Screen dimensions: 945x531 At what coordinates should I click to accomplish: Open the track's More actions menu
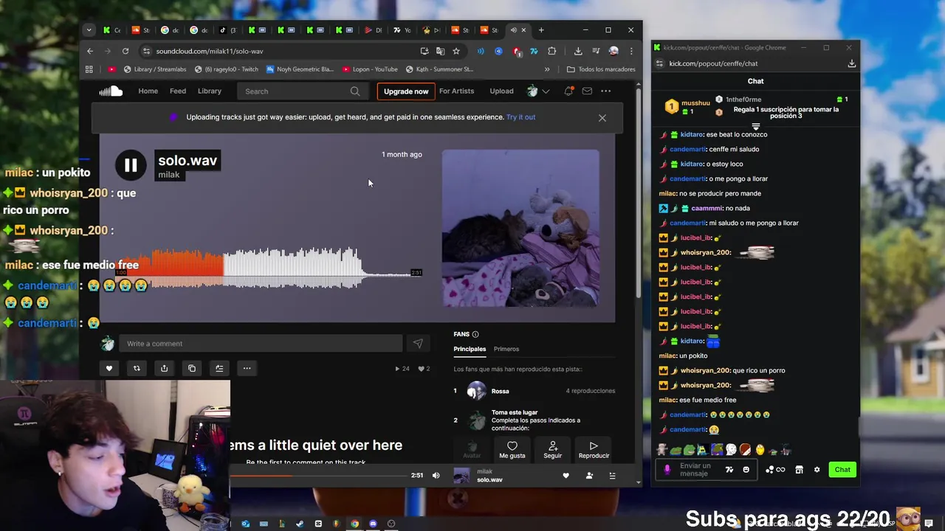click(247, 368)
